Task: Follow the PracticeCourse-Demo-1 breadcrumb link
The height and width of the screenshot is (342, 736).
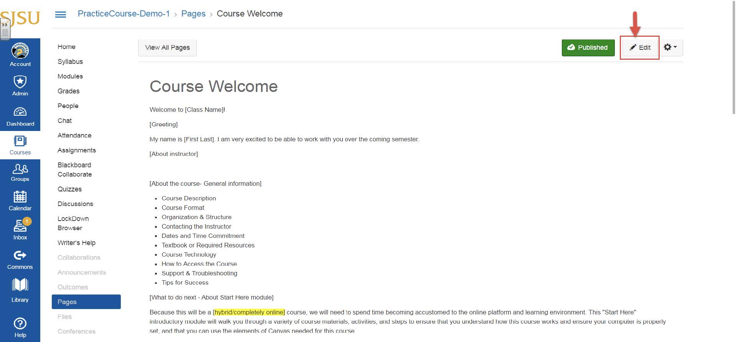Action: pyautogui.click(x=123, y=14)
